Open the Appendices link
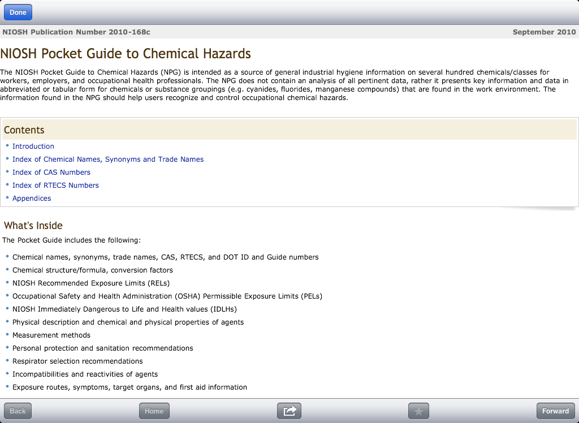 click(x=32, y=198)
